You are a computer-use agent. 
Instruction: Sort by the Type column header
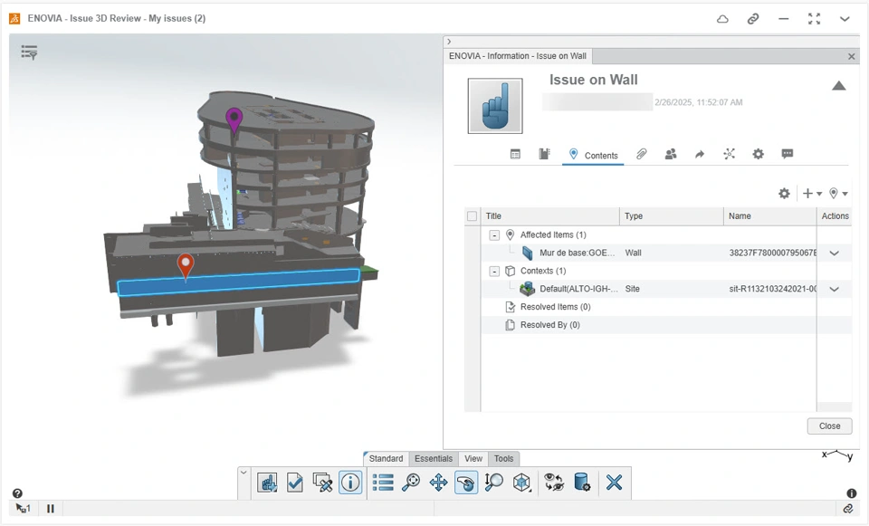671,216
